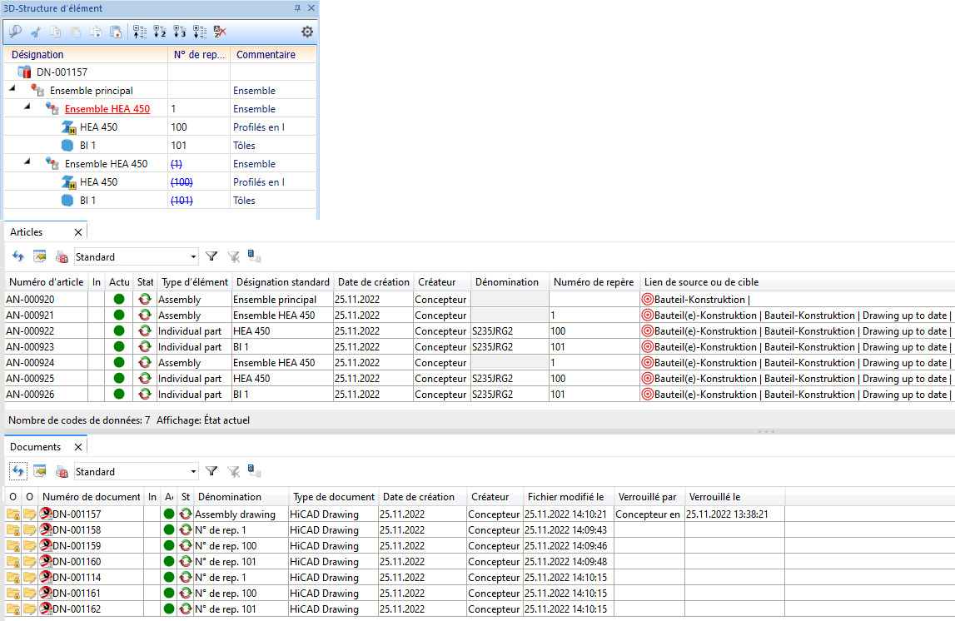This screenshot has width=955, height=621.
Task: Open the Standard dropdown in Articles
Action: coord(194,256)
